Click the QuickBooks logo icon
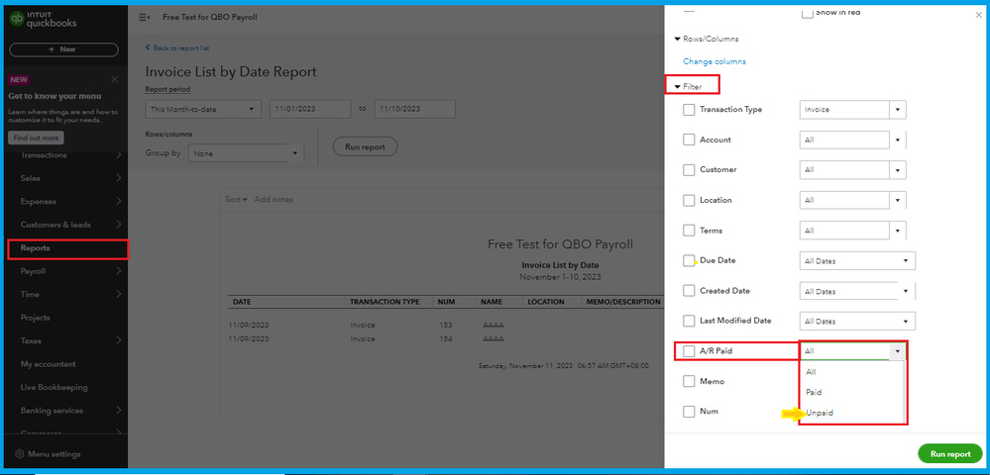 [17, 19]
